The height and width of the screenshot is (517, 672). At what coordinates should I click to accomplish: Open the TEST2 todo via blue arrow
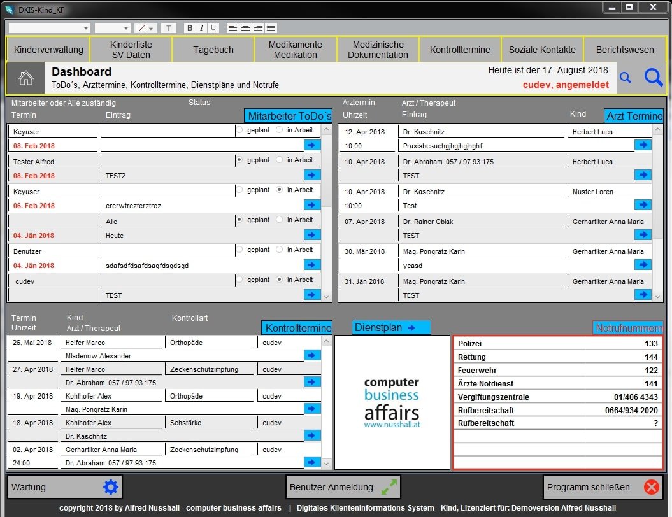(x=312, y=175)
